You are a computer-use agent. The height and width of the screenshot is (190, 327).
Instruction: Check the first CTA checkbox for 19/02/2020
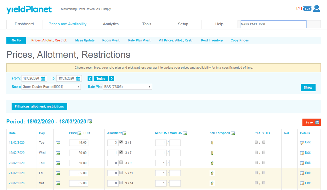[x=256, y=152]
